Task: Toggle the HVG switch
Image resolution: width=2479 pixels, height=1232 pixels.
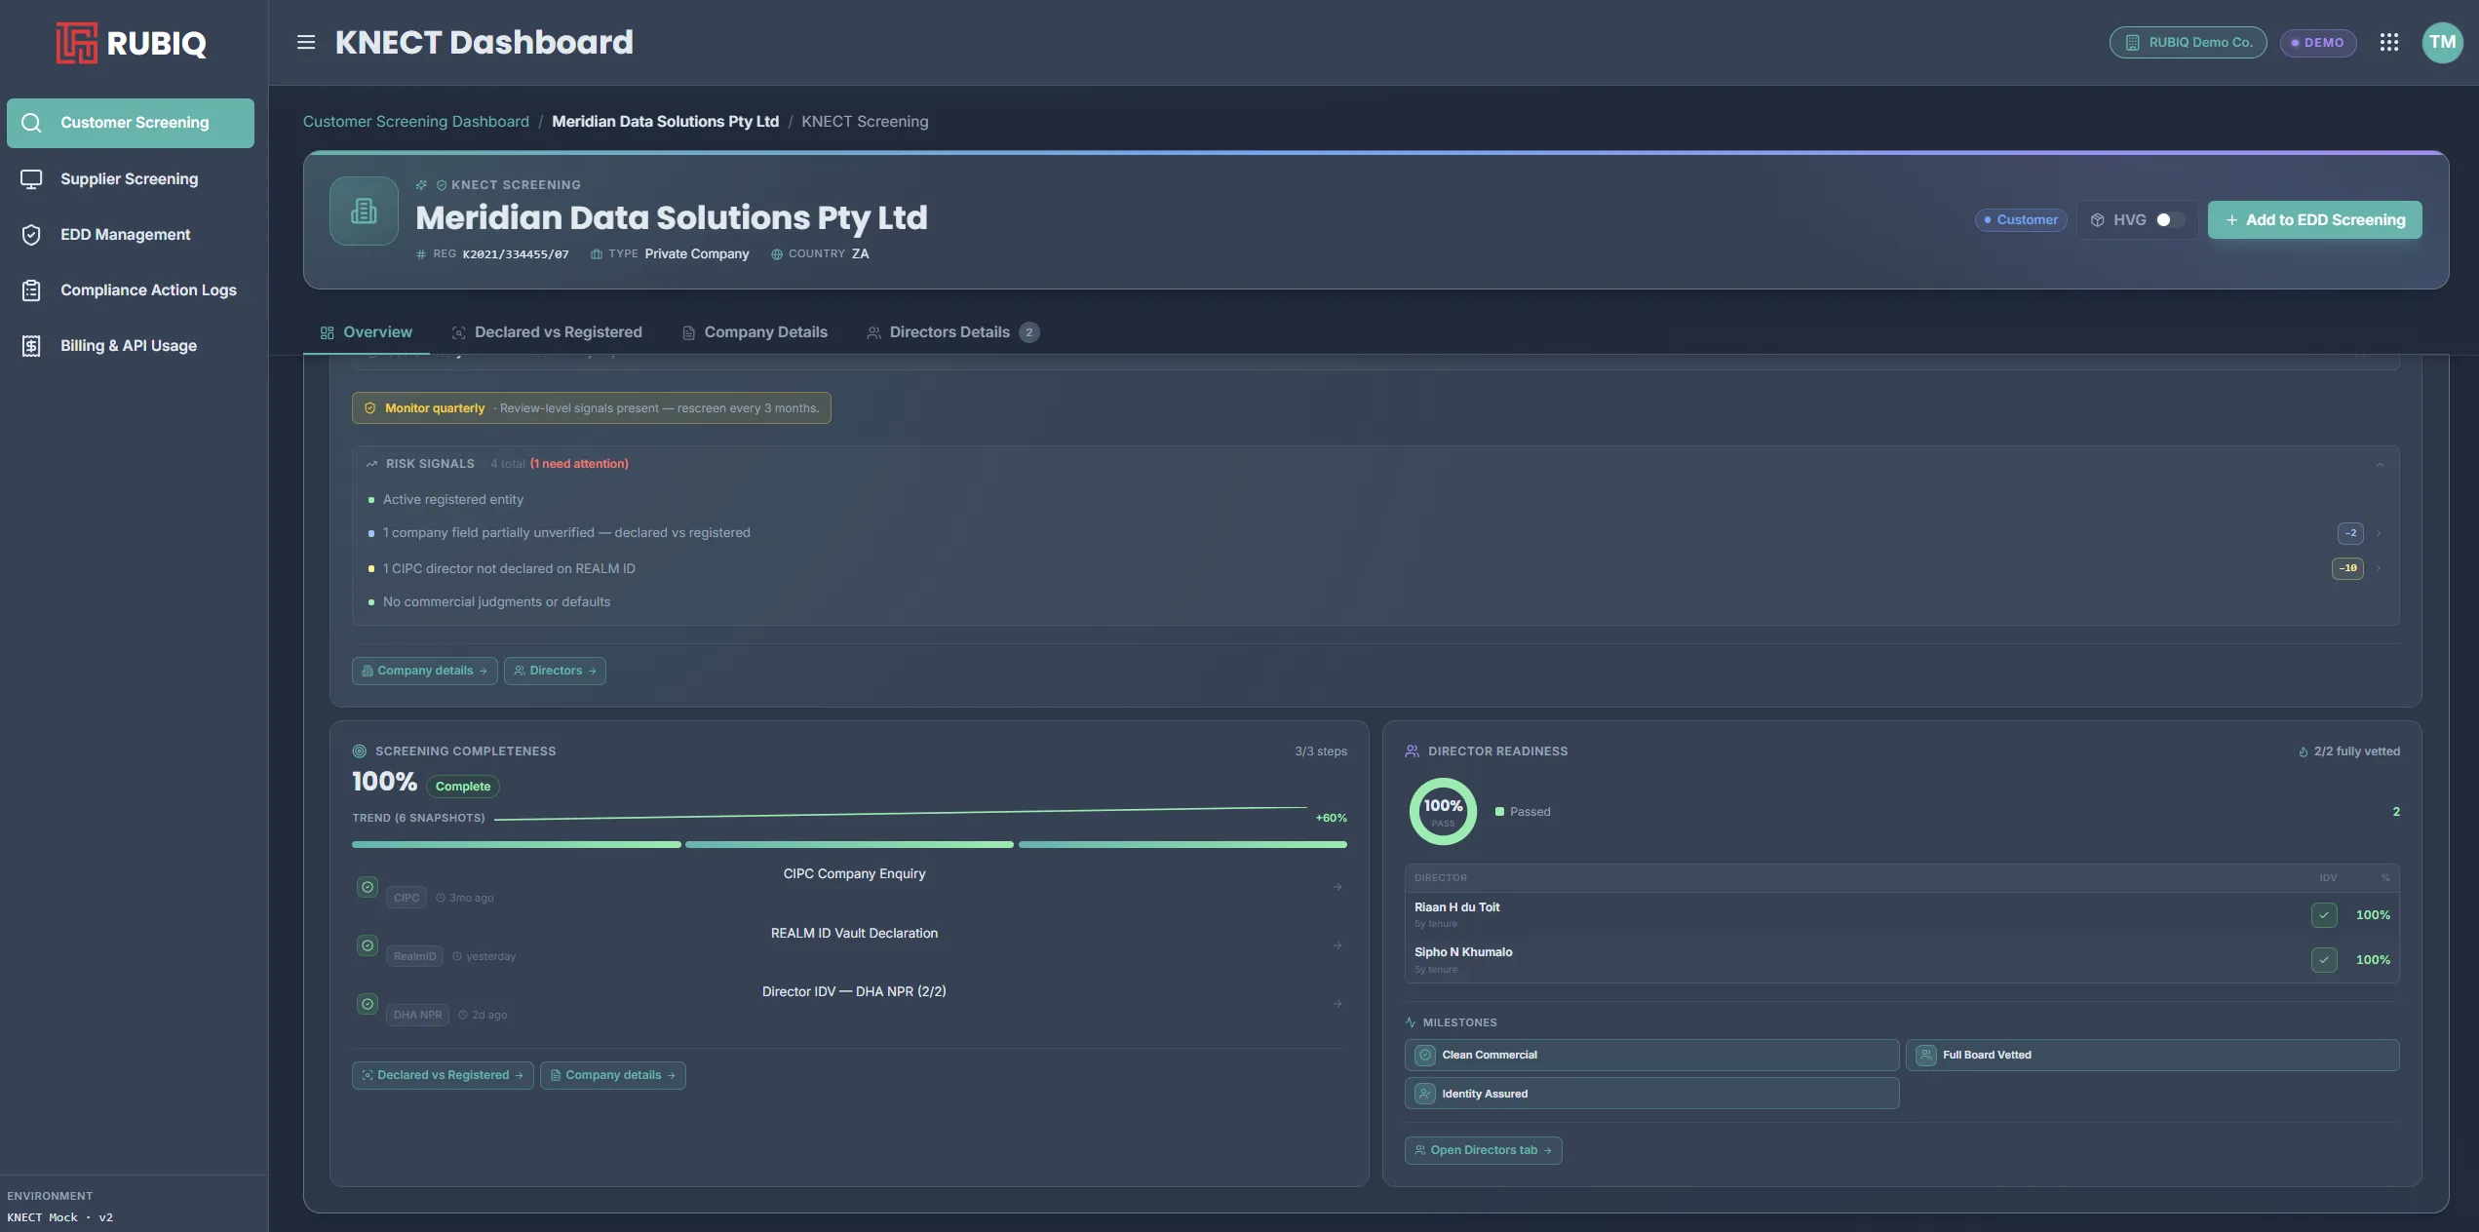Action: tap(2169, 220)
